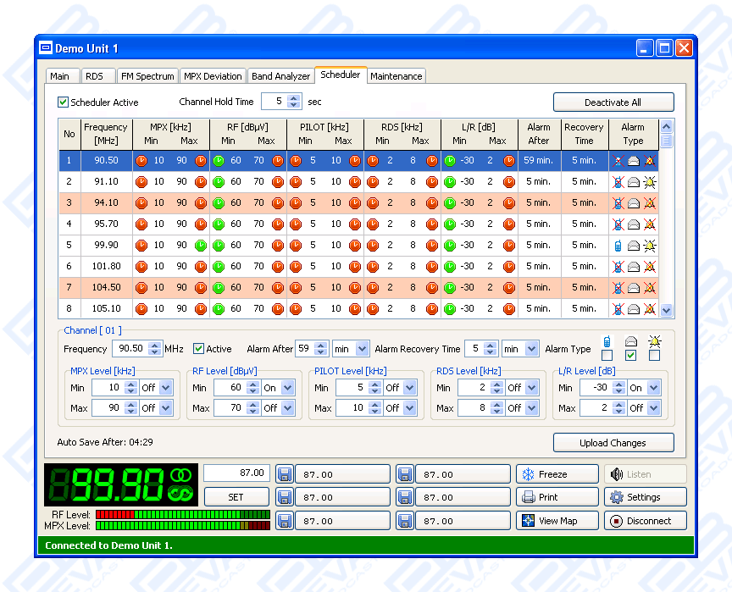Click the green RF Min clock icon in row 2
The height and width of the screenshot is (592, 732).
click(x=219, y=182)
